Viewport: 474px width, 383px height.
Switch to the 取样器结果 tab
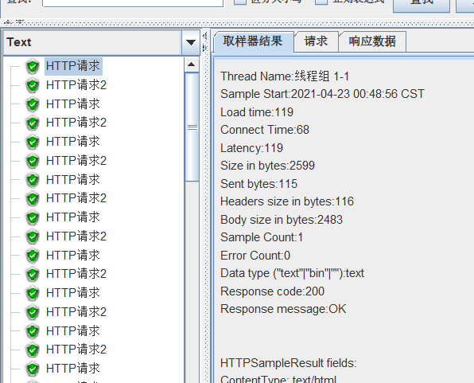pyautogui.click(x=253, y=41)
